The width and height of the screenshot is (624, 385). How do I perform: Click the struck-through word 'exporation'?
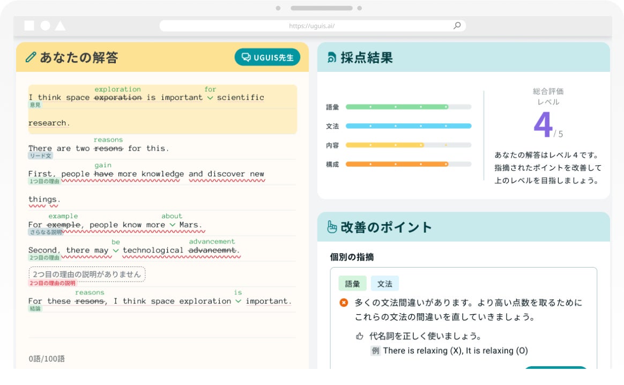tap(118, 98)
